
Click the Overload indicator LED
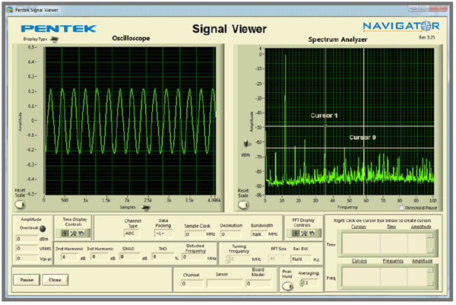(x=43, y=229)
